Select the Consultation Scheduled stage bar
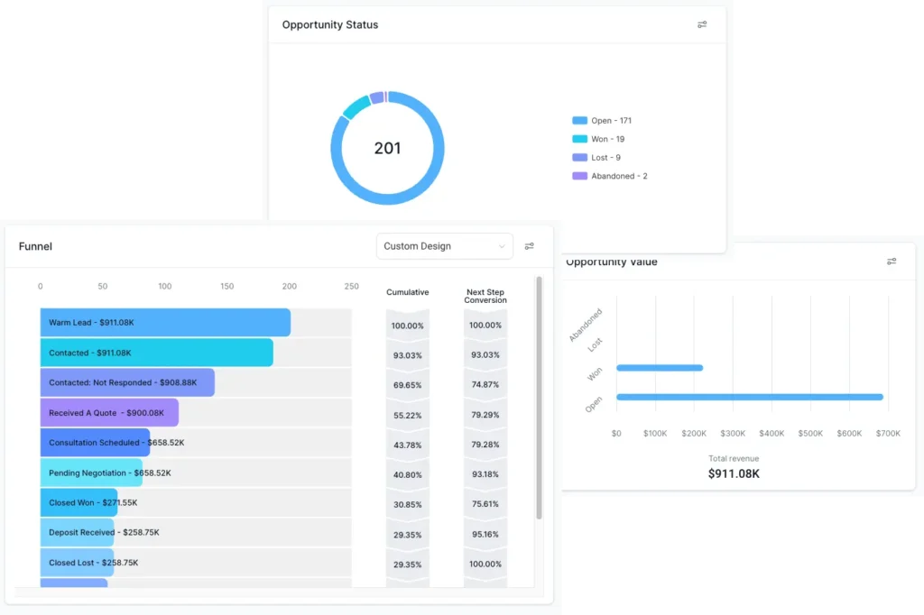 [x=95, y=443]
